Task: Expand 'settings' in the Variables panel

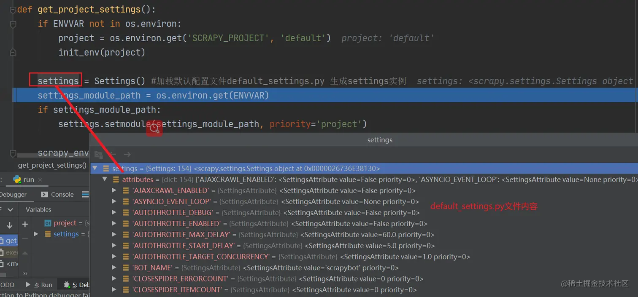Action: click(36, 234)
